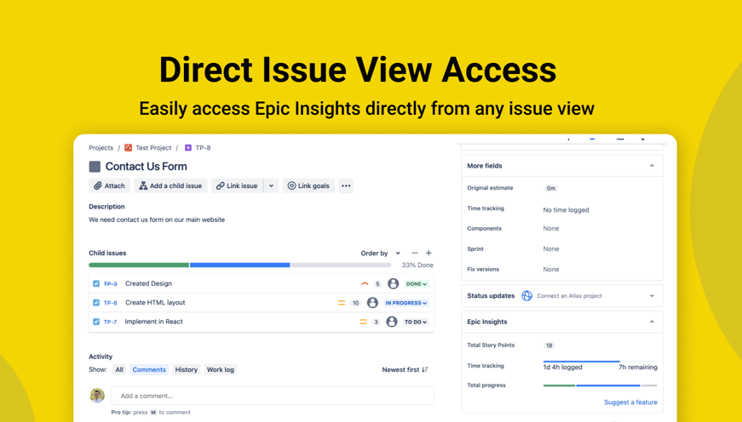The width and height of the screenshot is (742, 422).
Task: Click the TP-3 task type checkbox icon
Action: tap(96, 283)
